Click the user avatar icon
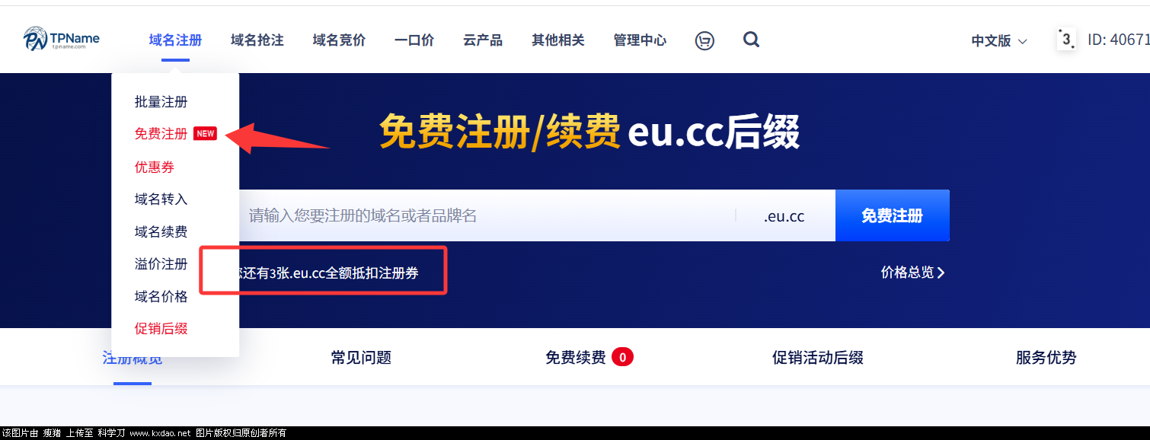 [1067, 40]
